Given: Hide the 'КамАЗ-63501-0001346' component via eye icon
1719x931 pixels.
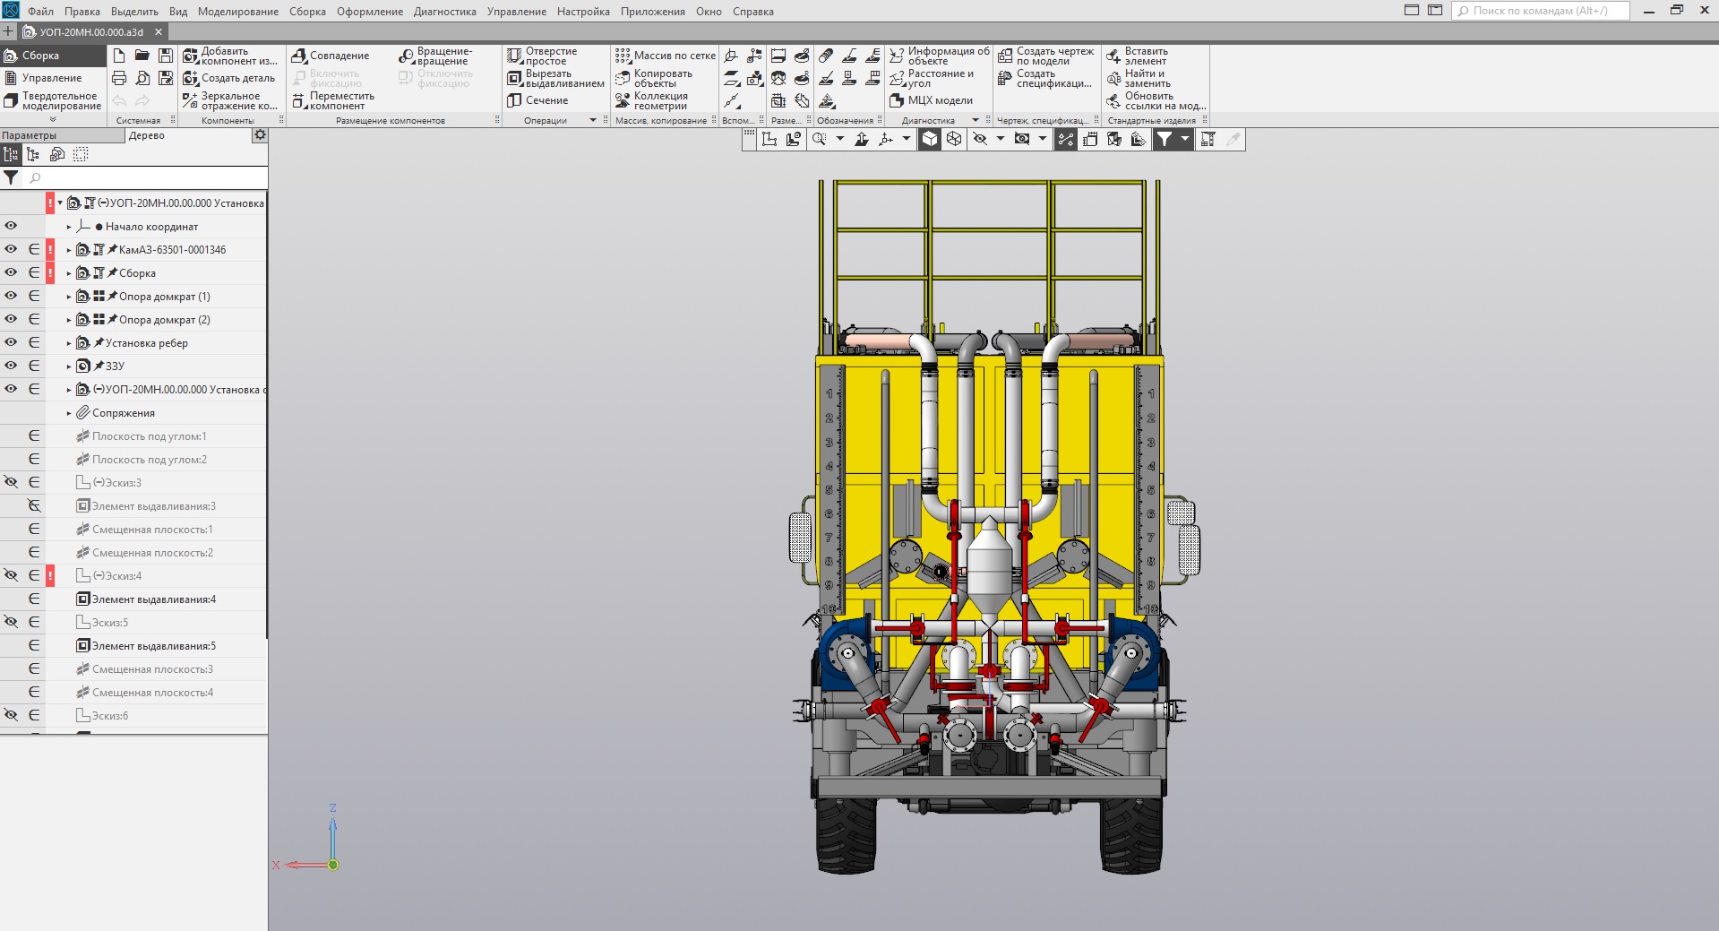Looking at the screenshot, I should (x=11, y=249).
